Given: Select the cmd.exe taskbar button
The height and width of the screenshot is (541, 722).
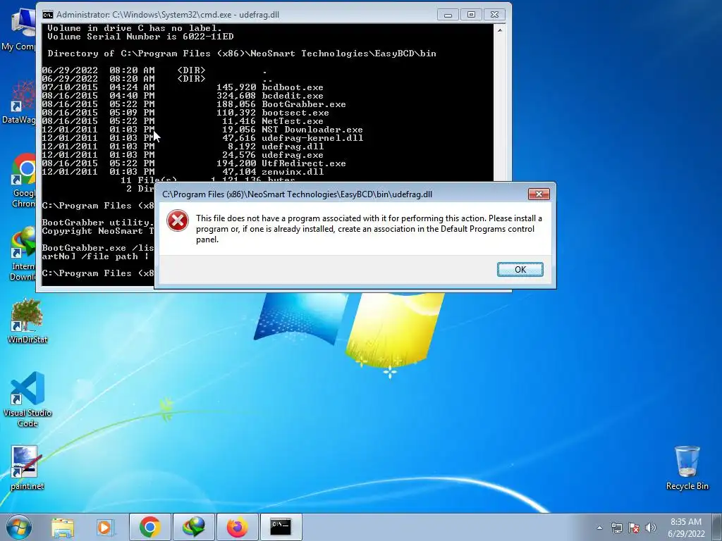Looking at the screenshot, I should (x=281, y=527).
